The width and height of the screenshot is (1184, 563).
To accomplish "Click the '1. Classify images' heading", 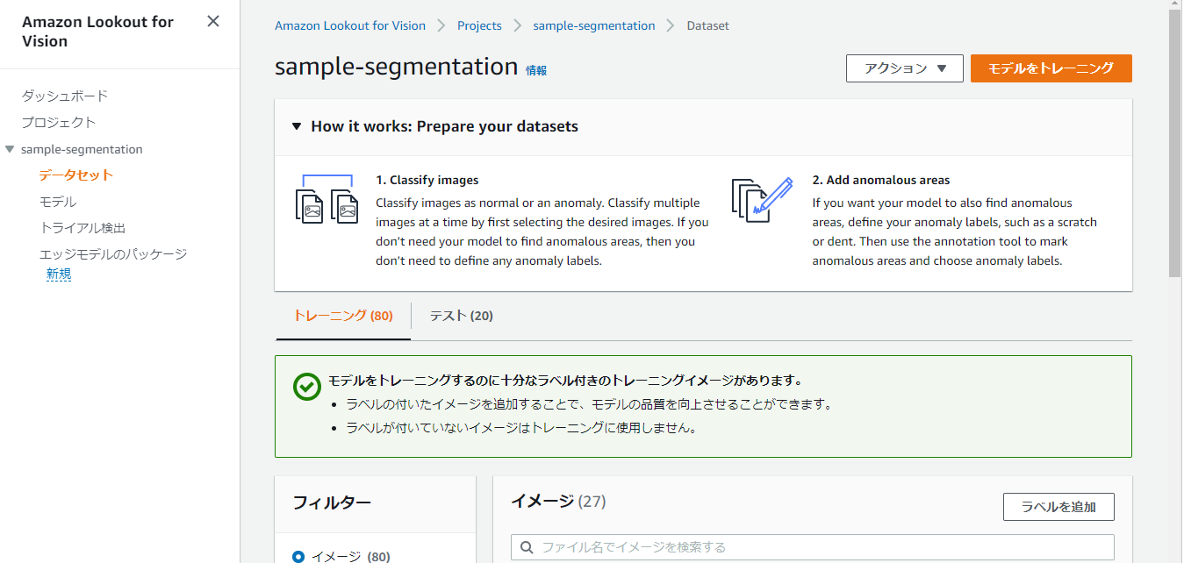I will click(427, 180).
